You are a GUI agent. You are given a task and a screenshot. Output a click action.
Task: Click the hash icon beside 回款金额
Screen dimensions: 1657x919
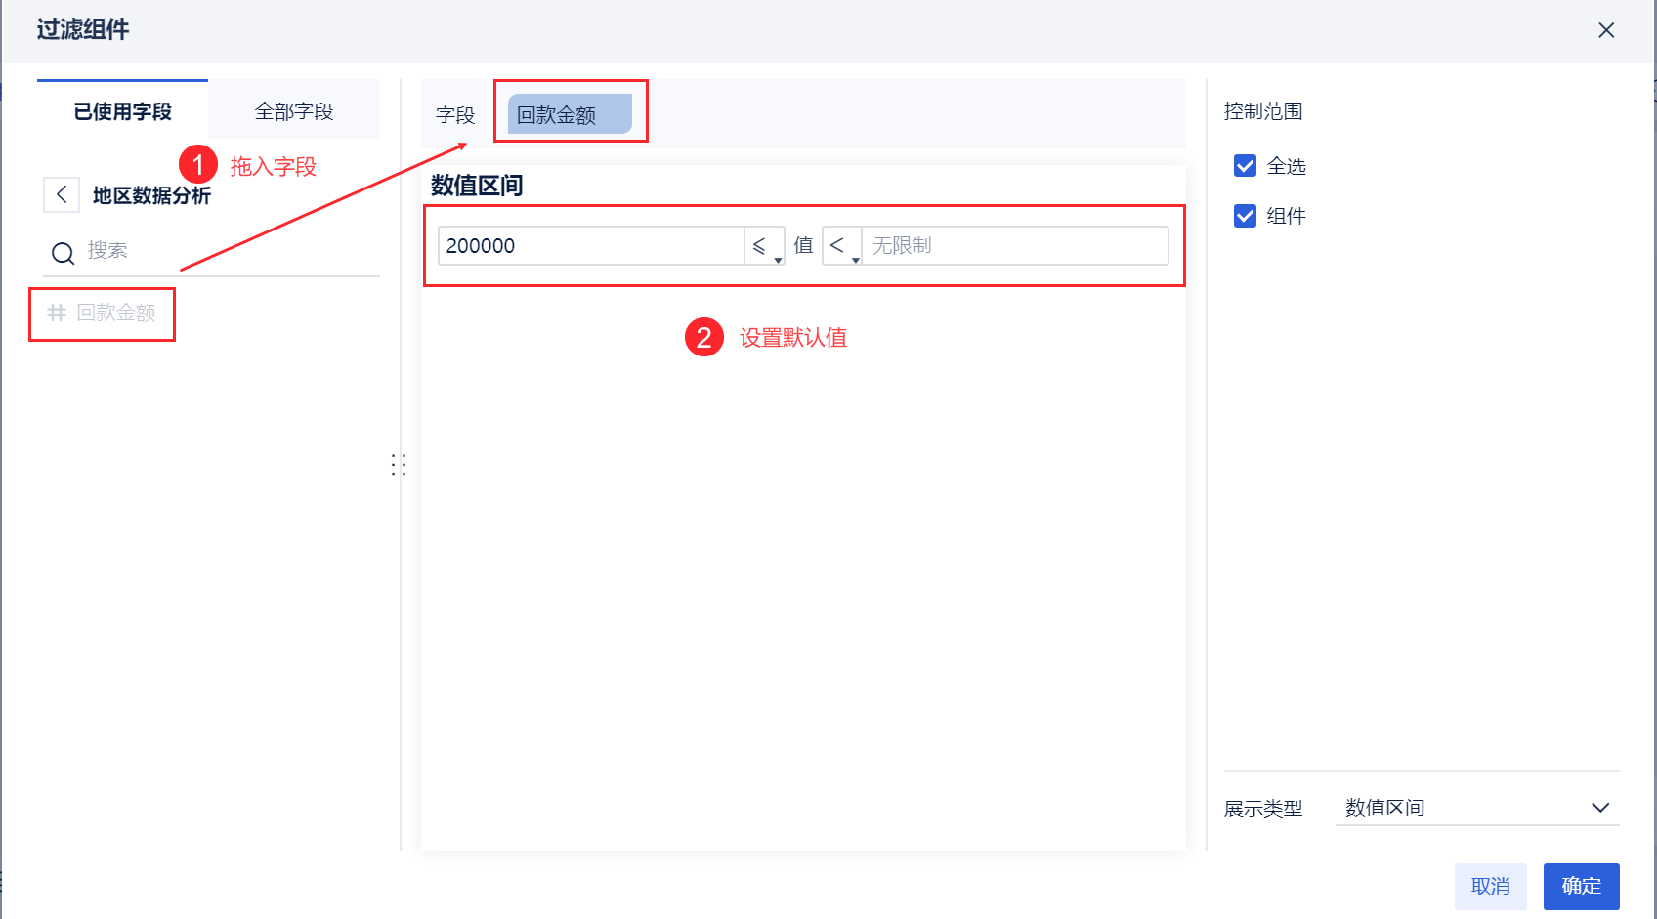pos(57,313)
